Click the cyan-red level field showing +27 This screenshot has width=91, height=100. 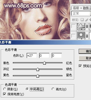click(32, 55)
